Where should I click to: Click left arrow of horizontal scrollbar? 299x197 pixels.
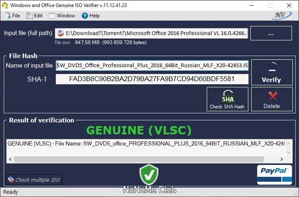tap(10, 159)
